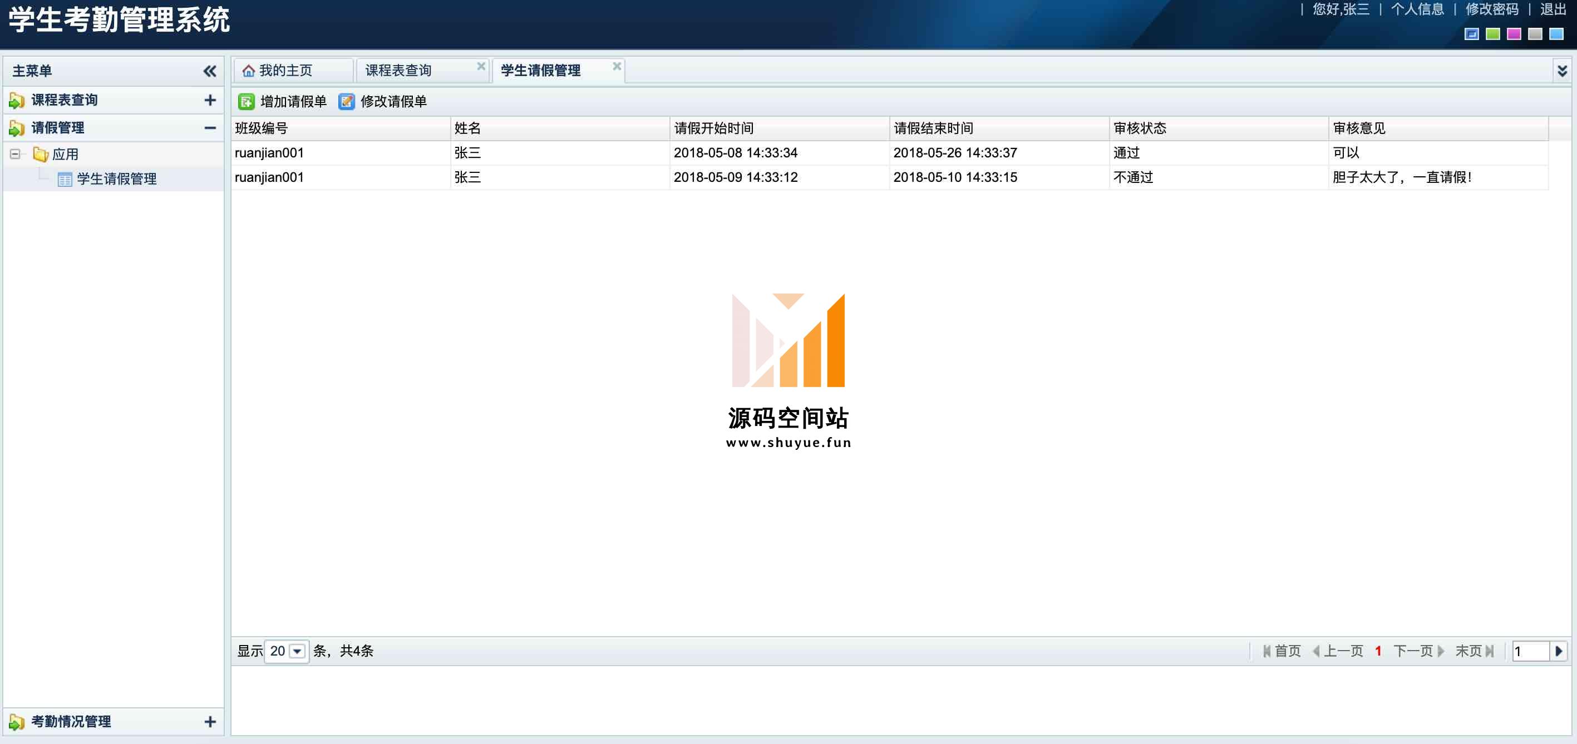Go to 上一页 previous page
Screen dimensions: 1577x744
tap(1338, 651)
